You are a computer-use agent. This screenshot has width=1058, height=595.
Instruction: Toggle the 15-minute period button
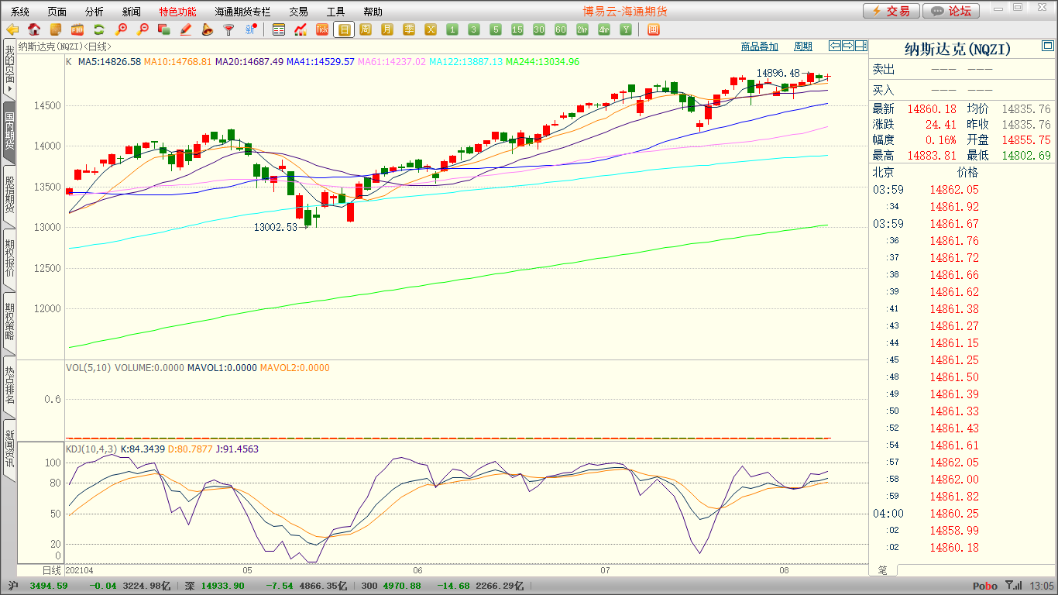[x=517, y=29]
